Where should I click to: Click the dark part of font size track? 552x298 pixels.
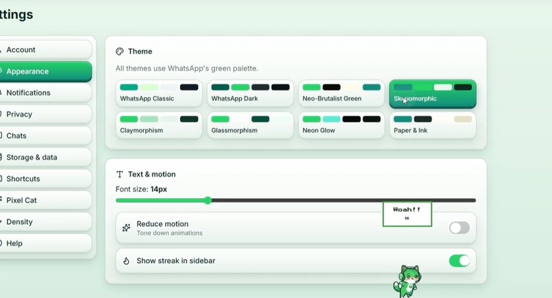click(344, 201)
